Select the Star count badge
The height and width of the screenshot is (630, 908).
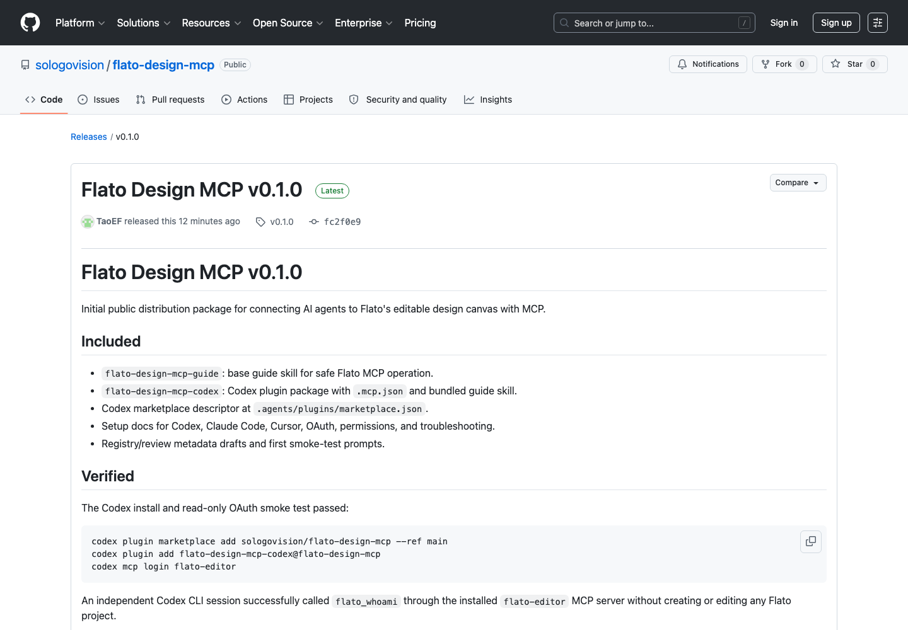tap(873, 64)
